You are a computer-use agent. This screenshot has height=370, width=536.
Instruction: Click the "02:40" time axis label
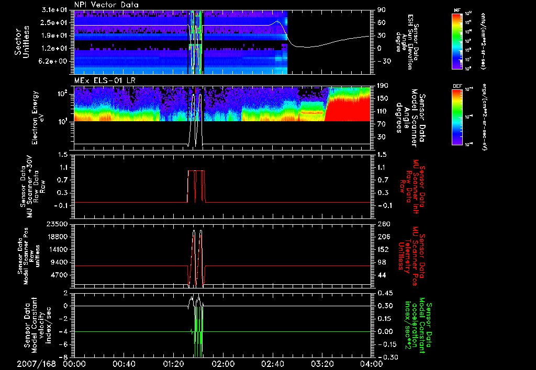pyautogui.click(x=272, y=364)
